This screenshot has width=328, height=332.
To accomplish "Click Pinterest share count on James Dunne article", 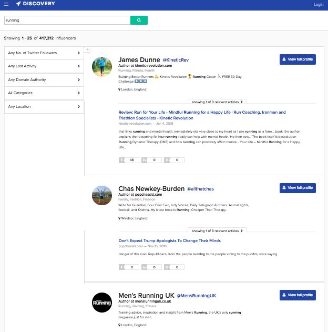I will [174, 160].
